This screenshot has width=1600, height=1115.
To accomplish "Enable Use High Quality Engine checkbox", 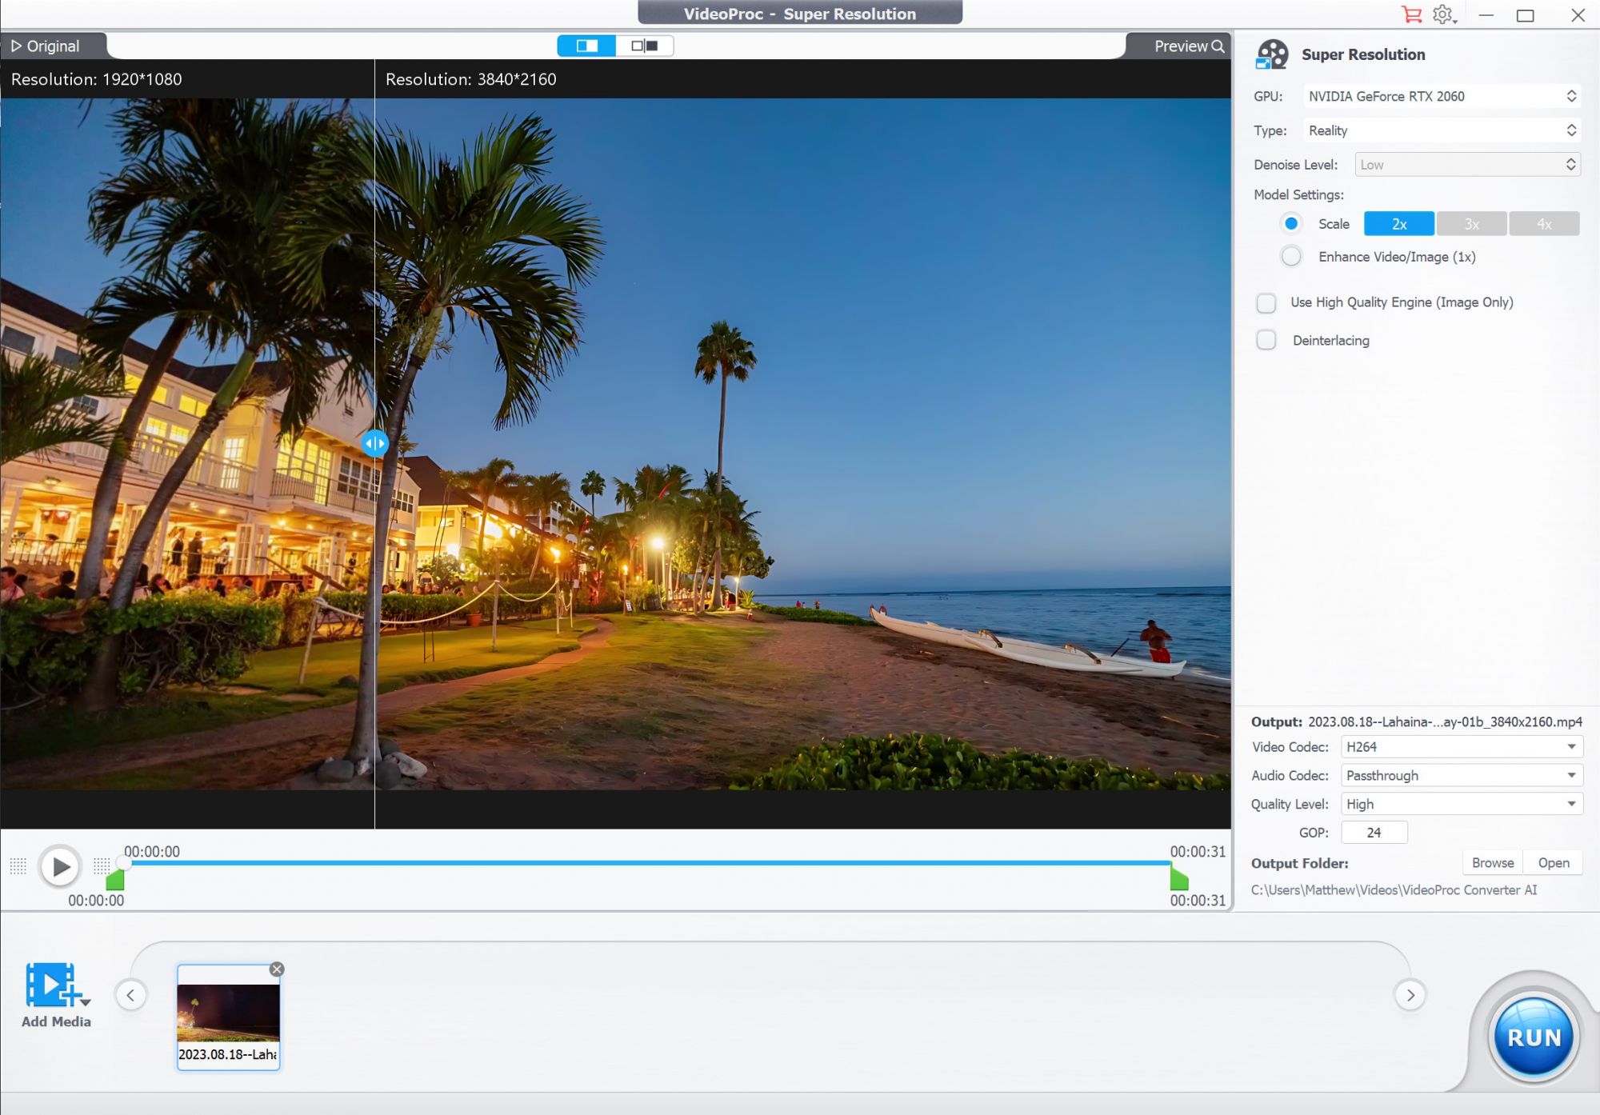I will 1266,303.
